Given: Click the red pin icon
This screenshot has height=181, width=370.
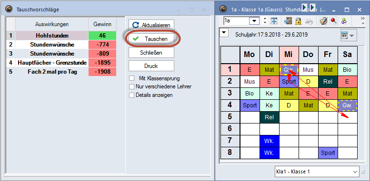Looking at the screenshot, I should point(333,21).
